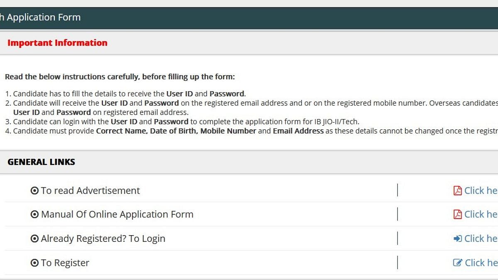Open the manual via its Click here link
Viewport: 498px width, 280px height.
coord(481,214)
